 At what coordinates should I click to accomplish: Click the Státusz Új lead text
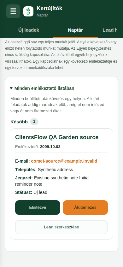click(31, 192)
